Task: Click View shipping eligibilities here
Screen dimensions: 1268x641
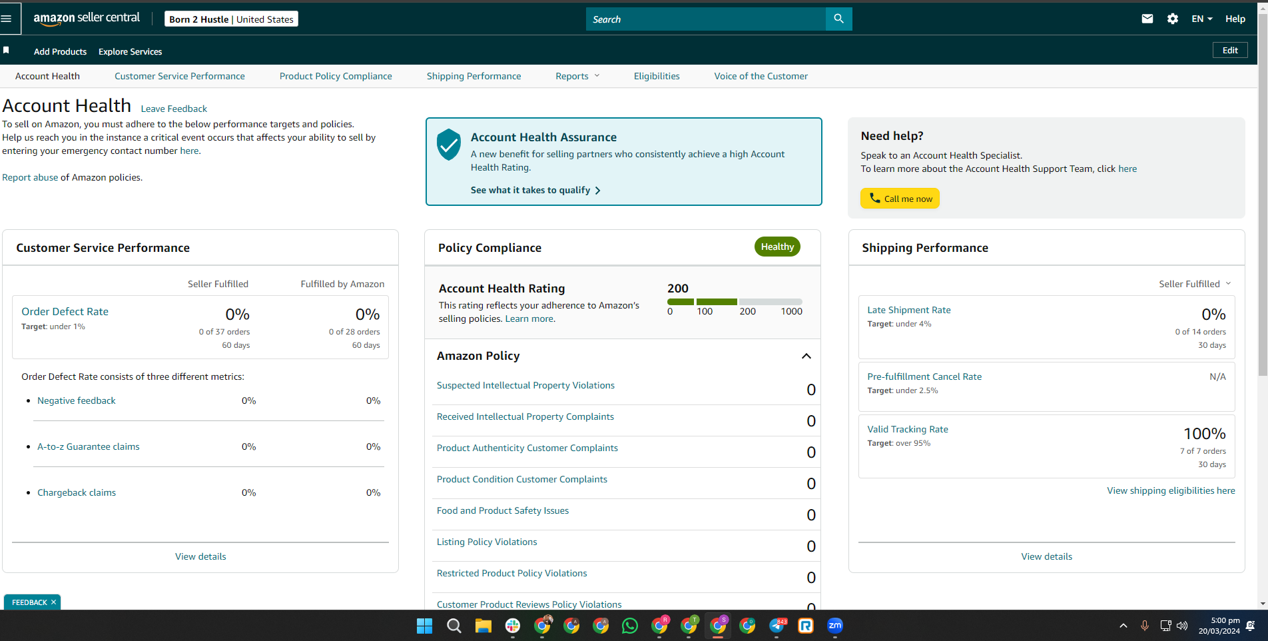Action: tap(1170, 490)
